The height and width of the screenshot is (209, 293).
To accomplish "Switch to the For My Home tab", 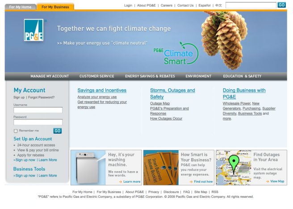I will tap(20, 7).
